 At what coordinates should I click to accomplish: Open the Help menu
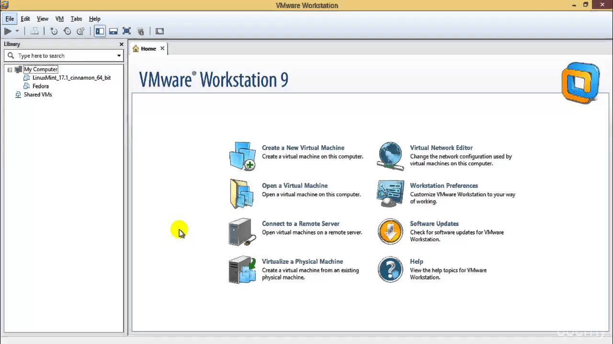(95, 19)
